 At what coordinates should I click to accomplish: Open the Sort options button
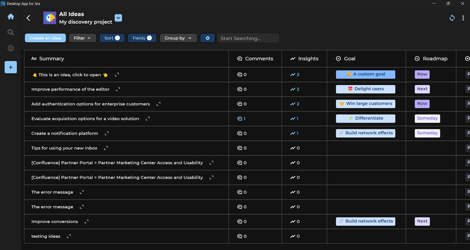pyautogui.click(x=112, y=38)
